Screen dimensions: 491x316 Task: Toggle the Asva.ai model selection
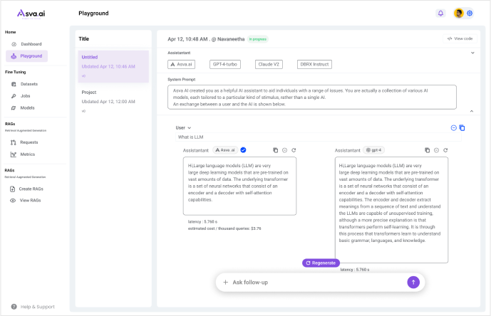click(181, 65)
